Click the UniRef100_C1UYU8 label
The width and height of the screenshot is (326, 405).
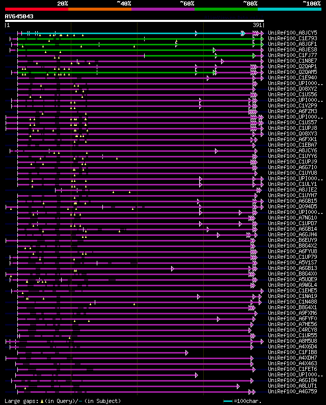tap(292, 173)
